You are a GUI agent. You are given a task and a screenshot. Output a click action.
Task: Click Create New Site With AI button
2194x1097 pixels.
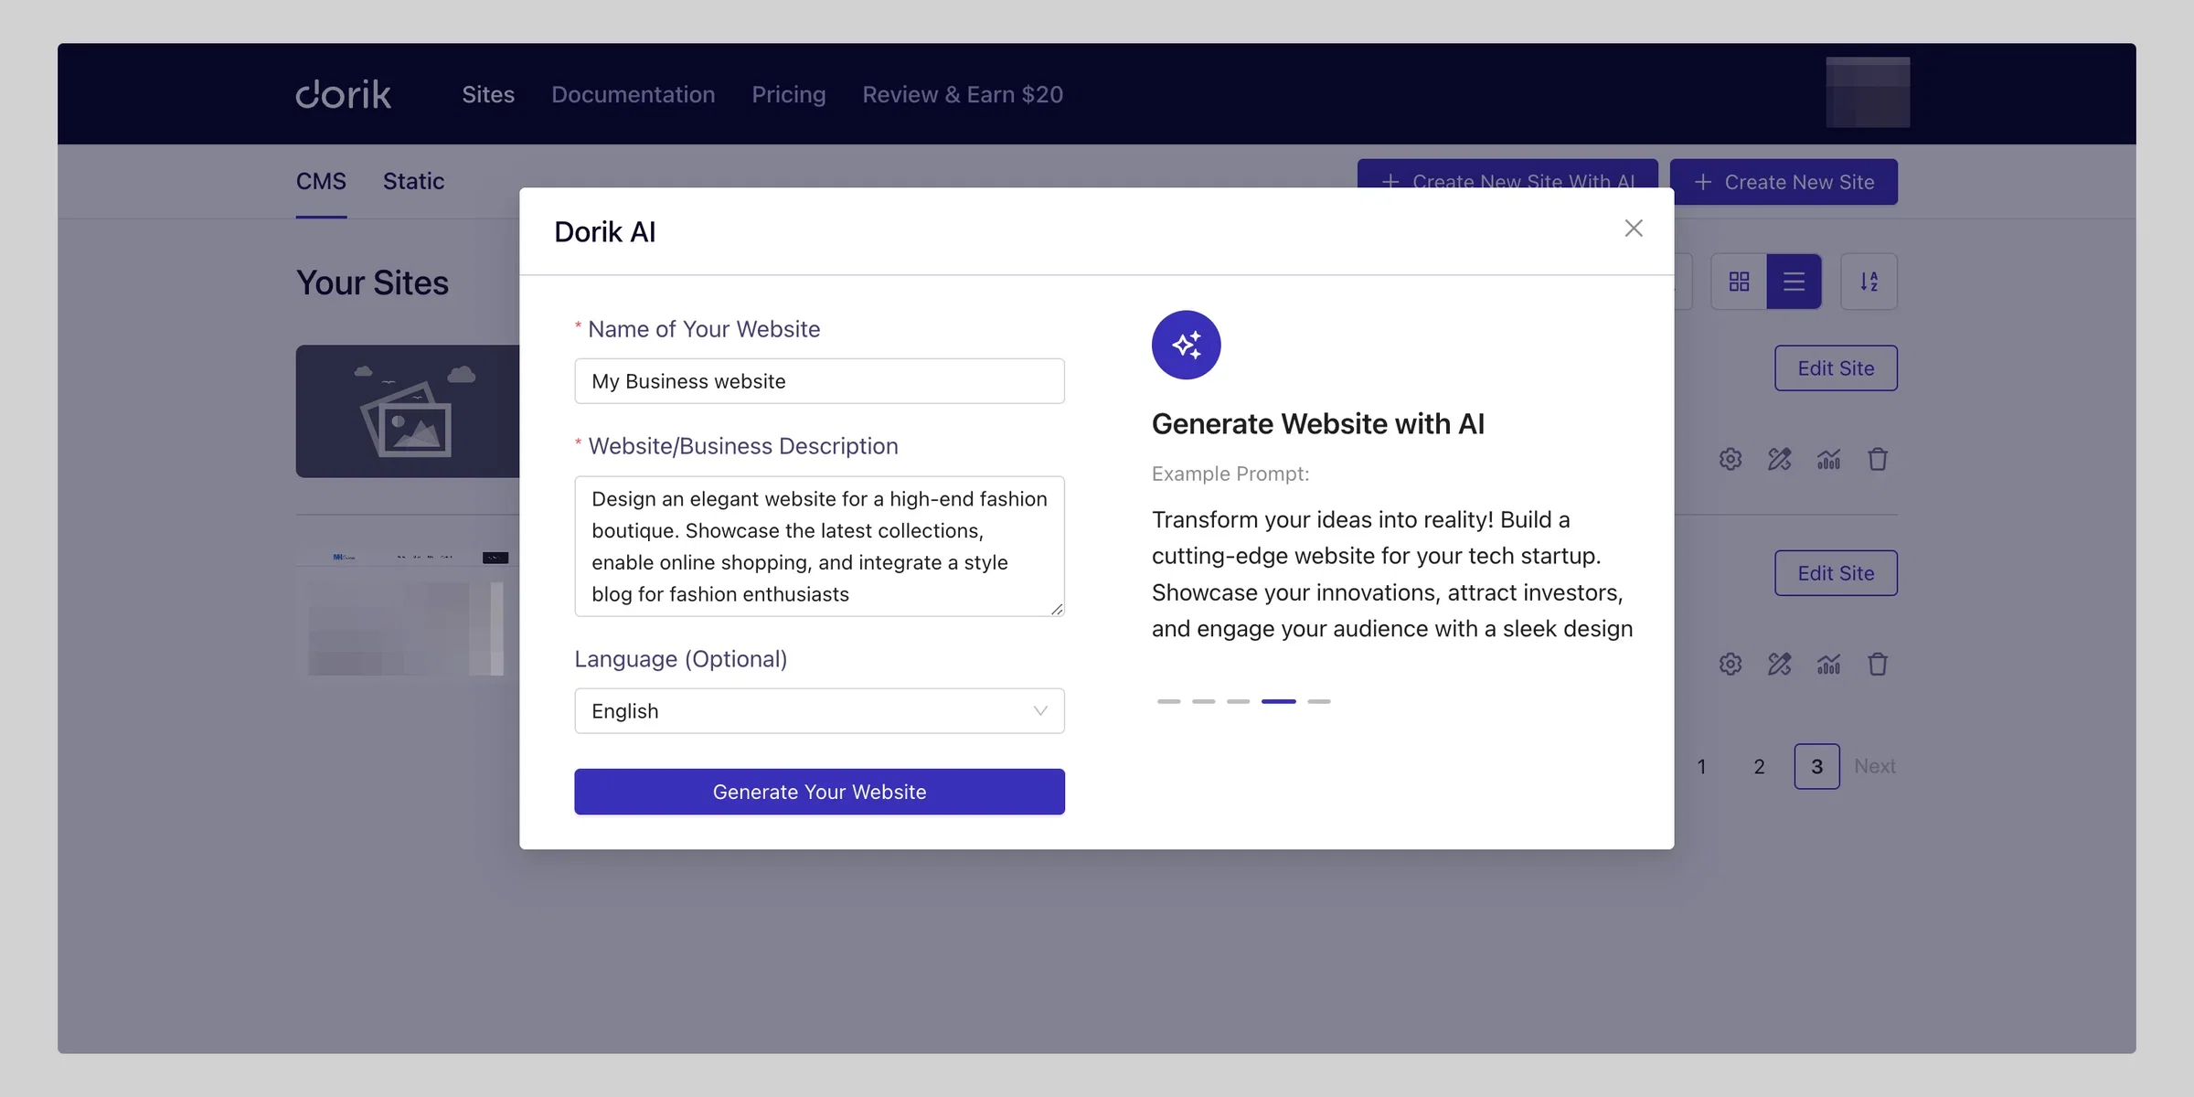click(x=1507, y=174)
